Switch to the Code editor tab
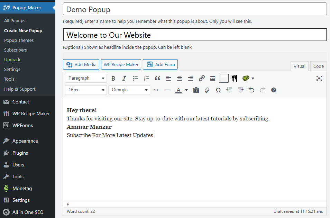330x218 pixels. click(x=318, y=66)
